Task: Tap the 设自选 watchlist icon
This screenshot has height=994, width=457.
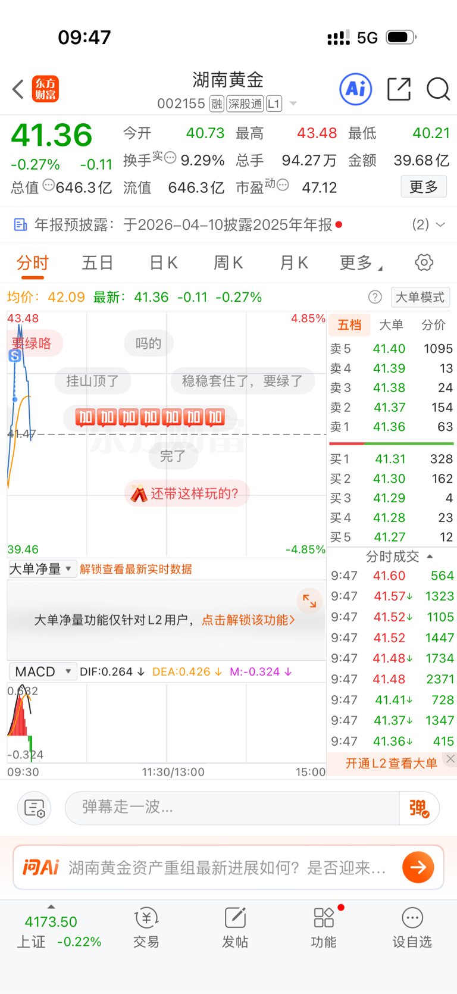Action: pos(412,928)
